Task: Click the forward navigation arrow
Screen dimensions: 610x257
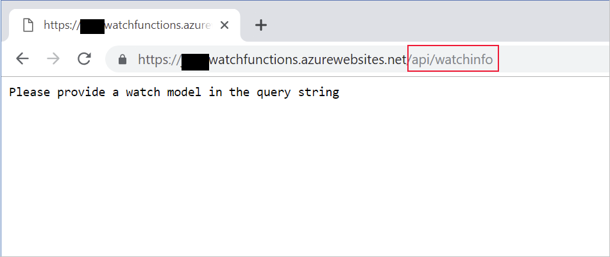Action: pyautogui.click(x=53, y=60)
